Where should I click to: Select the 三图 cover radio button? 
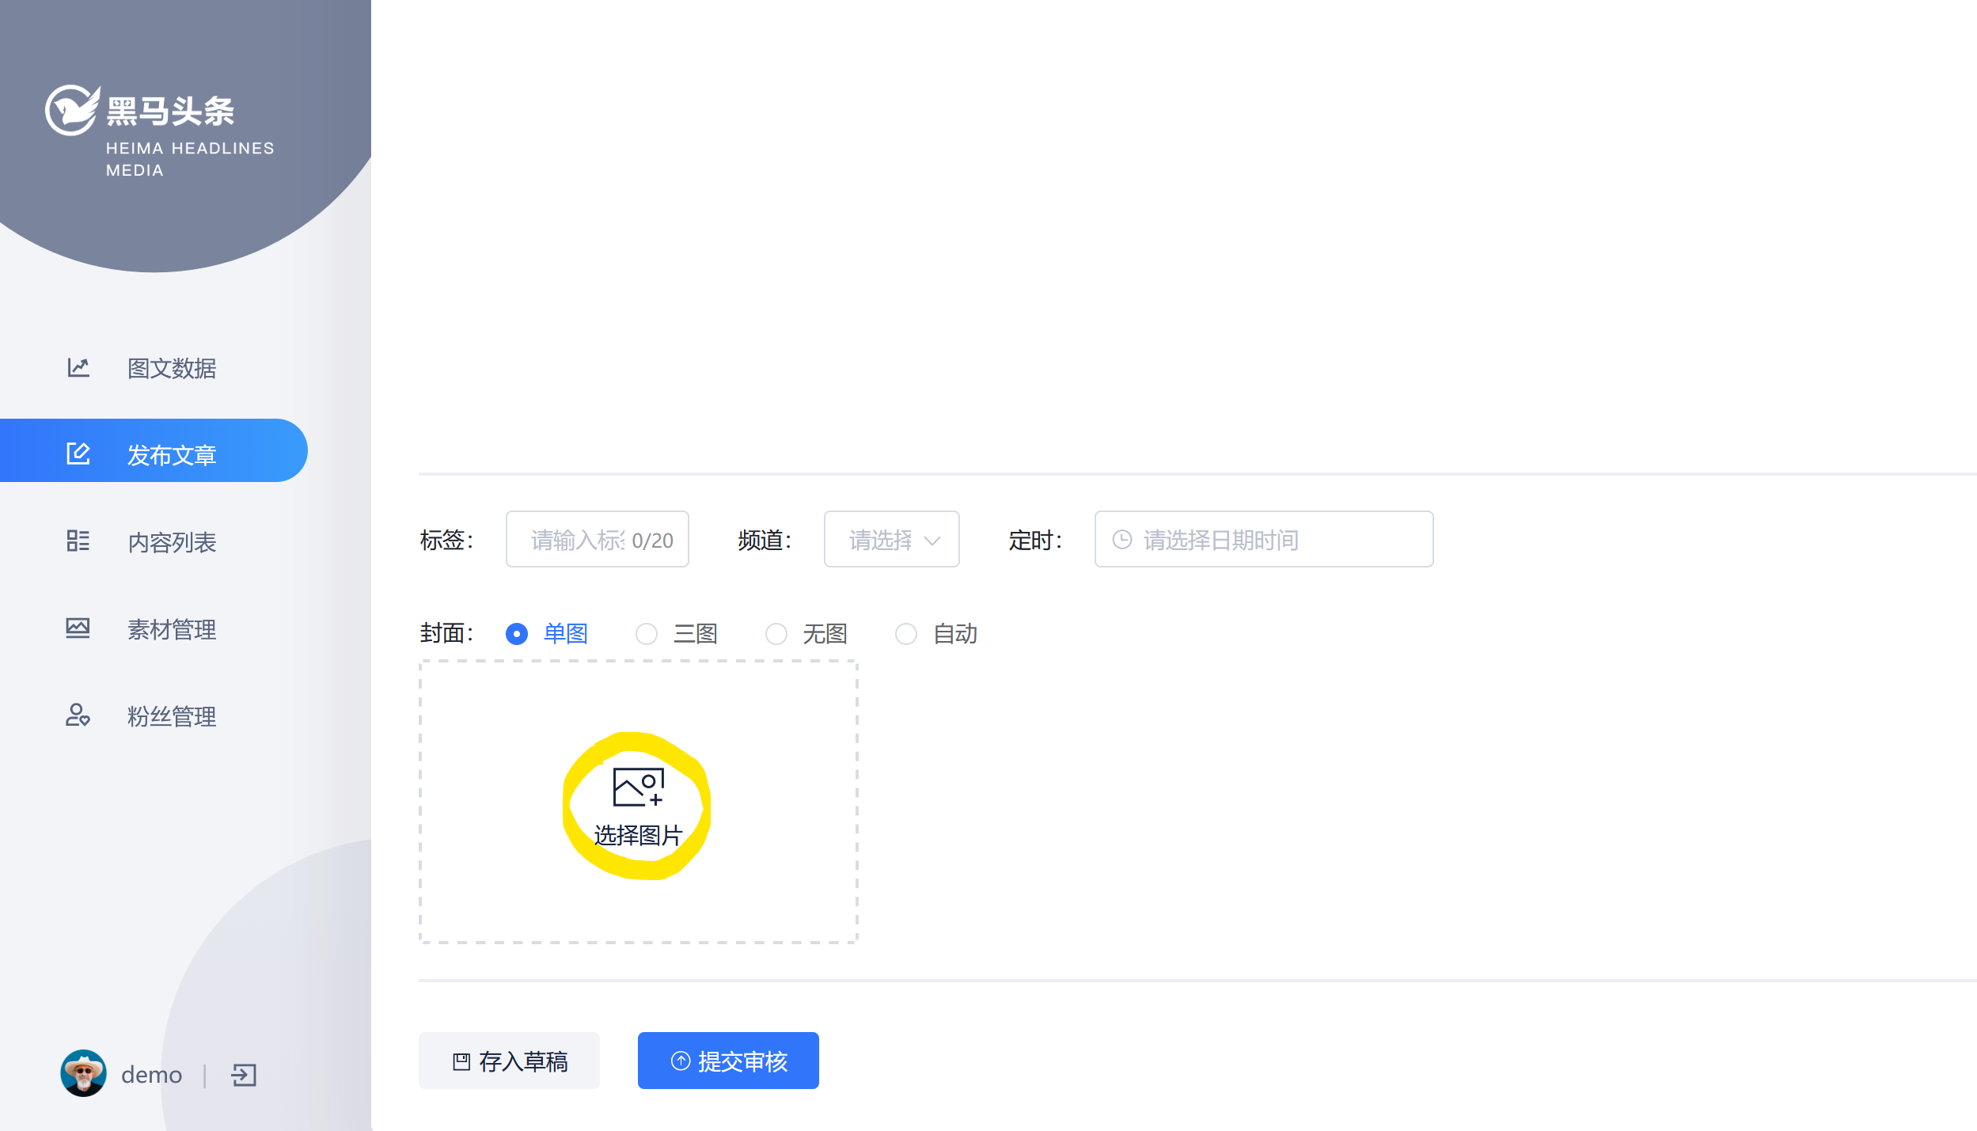click(x=647, y=634)
